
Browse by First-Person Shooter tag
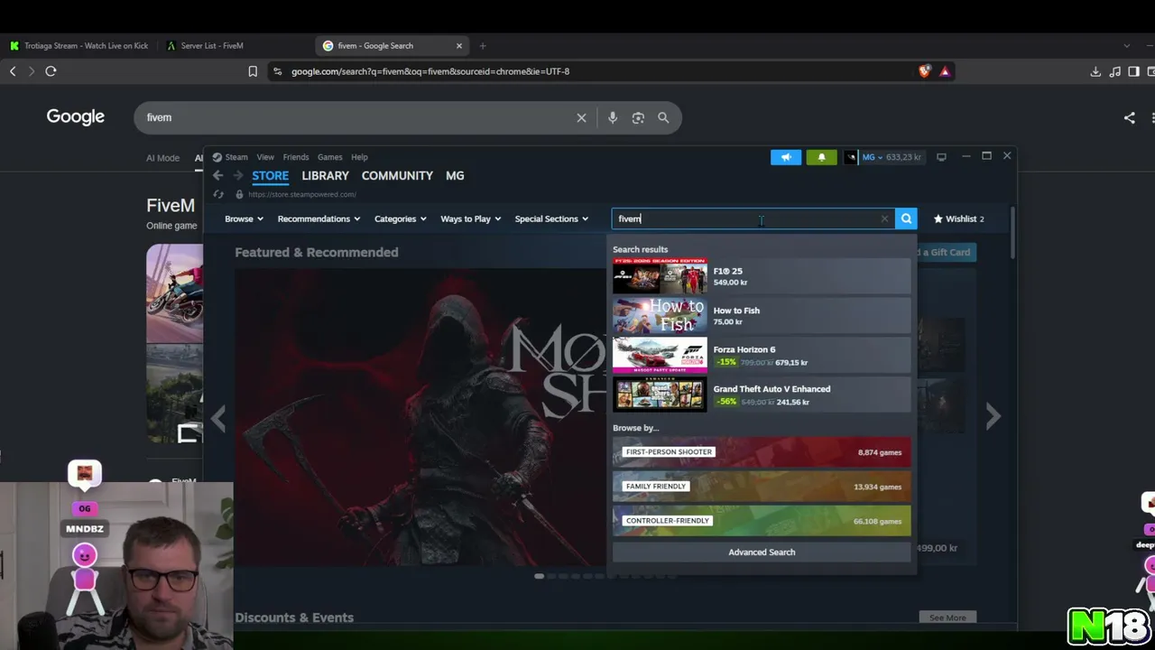point(762,452)
